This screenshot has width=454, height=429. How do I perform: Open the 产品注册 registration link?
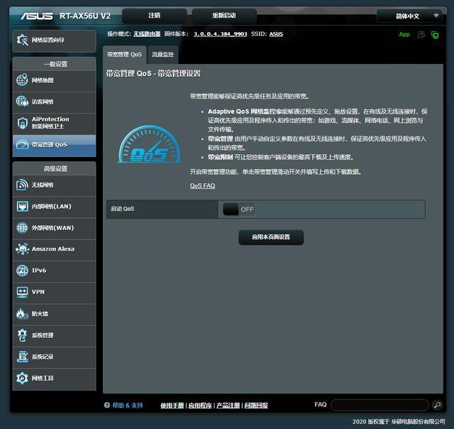228,406
